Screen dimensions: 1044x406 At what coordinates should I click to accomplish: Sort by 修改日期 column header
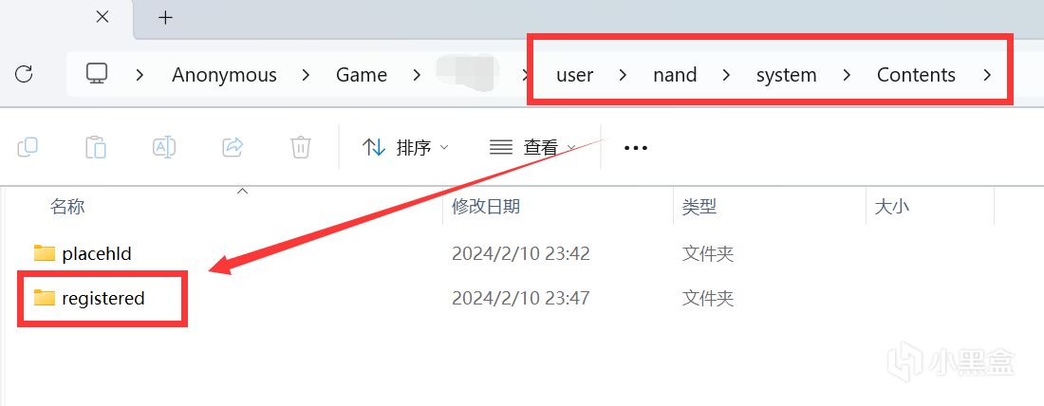486,207
